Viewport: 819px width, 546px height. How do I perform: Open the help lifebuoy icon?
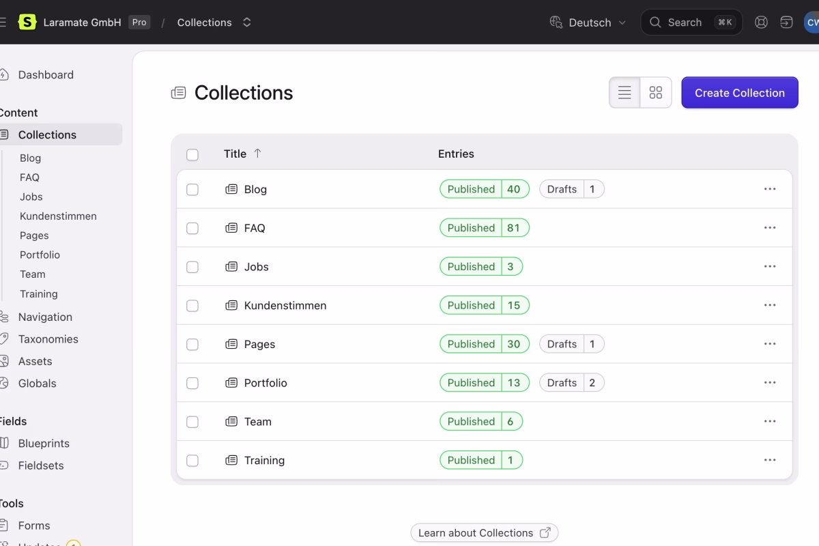[x=761, y=22]
